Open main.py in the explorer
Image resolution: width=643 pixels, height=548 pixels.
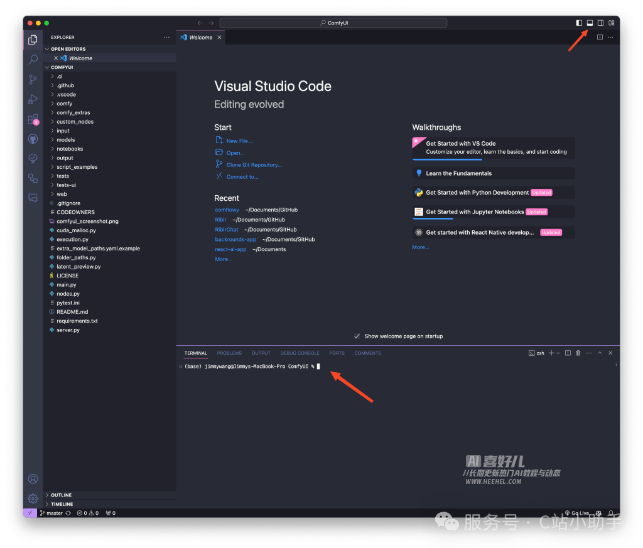point(67,285)
